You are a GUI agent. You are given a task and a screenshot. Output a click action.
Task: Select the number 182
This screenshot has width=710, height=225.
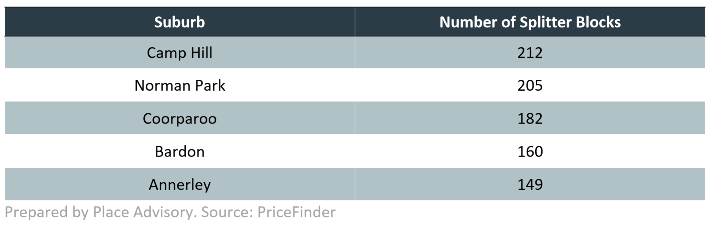(x=530, y=119)
